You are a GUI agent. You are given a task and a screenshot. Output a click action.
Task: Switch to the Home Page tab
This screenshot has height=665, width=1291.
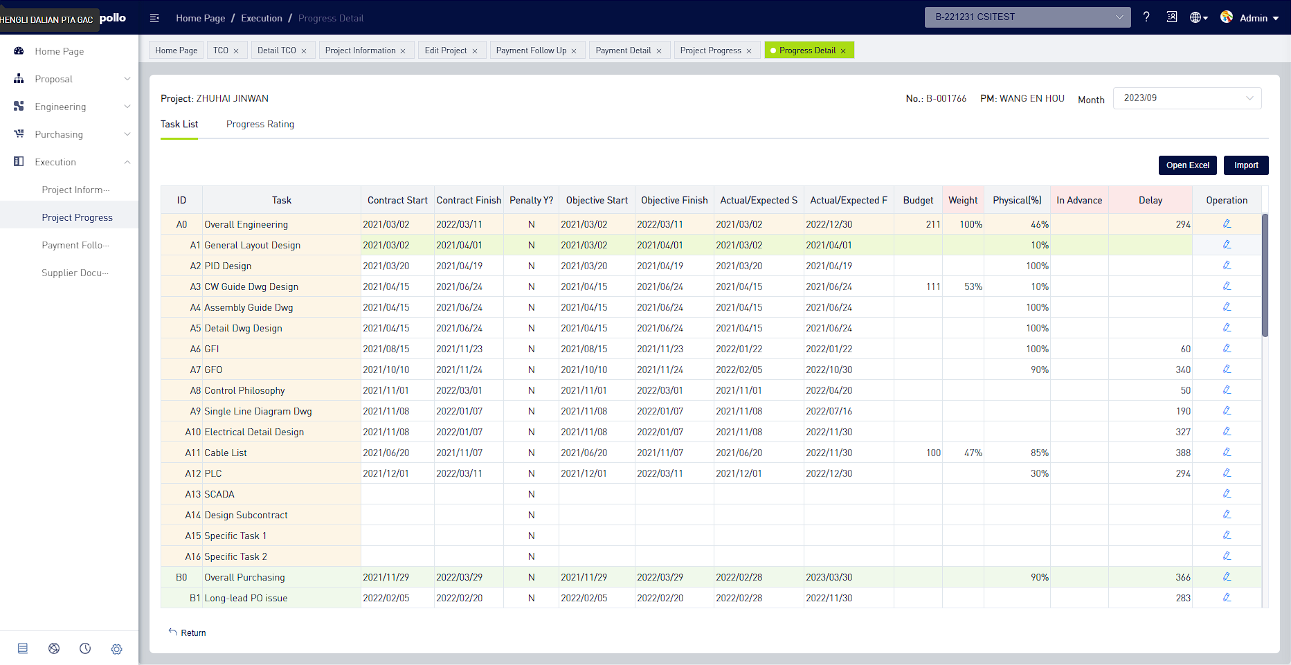pos(176,51)
